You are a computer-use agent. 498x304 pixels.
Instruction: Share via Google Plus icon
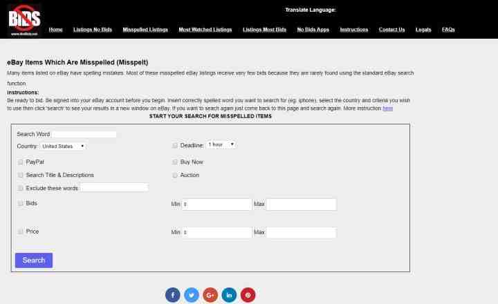(x=210, y=295)
